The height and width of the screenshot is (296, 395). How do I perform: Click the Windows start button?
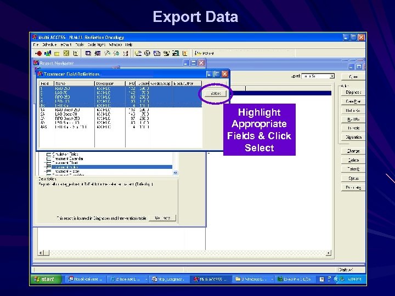coord(46,279)
